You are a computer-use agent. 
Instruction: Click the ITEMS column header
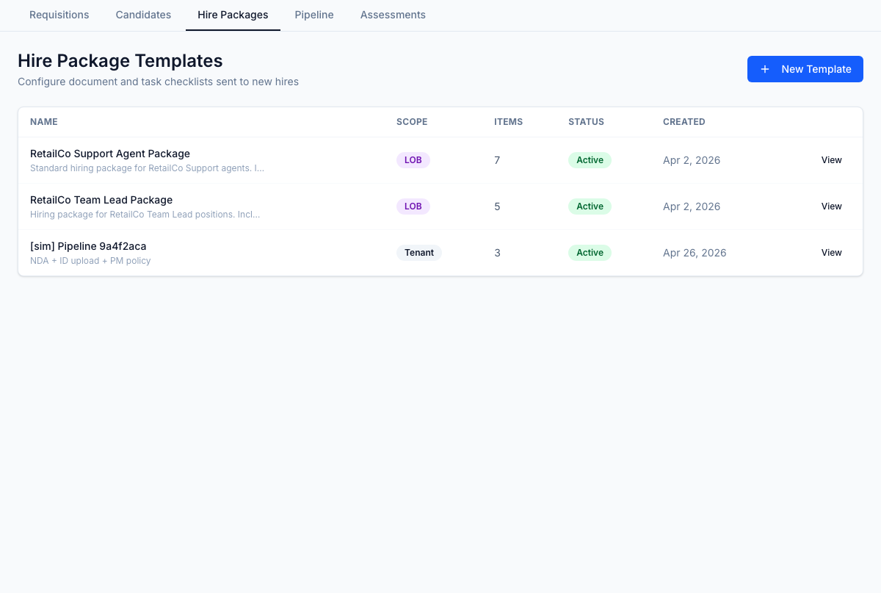[x=508, y=122]
